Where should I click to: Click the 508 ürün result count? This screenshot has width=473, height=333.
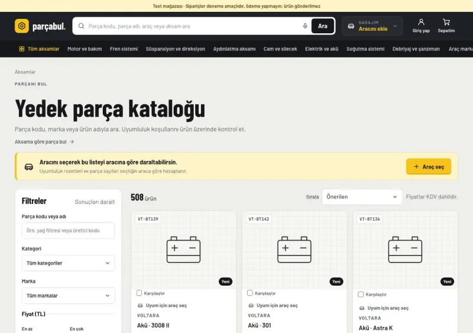(144, 198)
